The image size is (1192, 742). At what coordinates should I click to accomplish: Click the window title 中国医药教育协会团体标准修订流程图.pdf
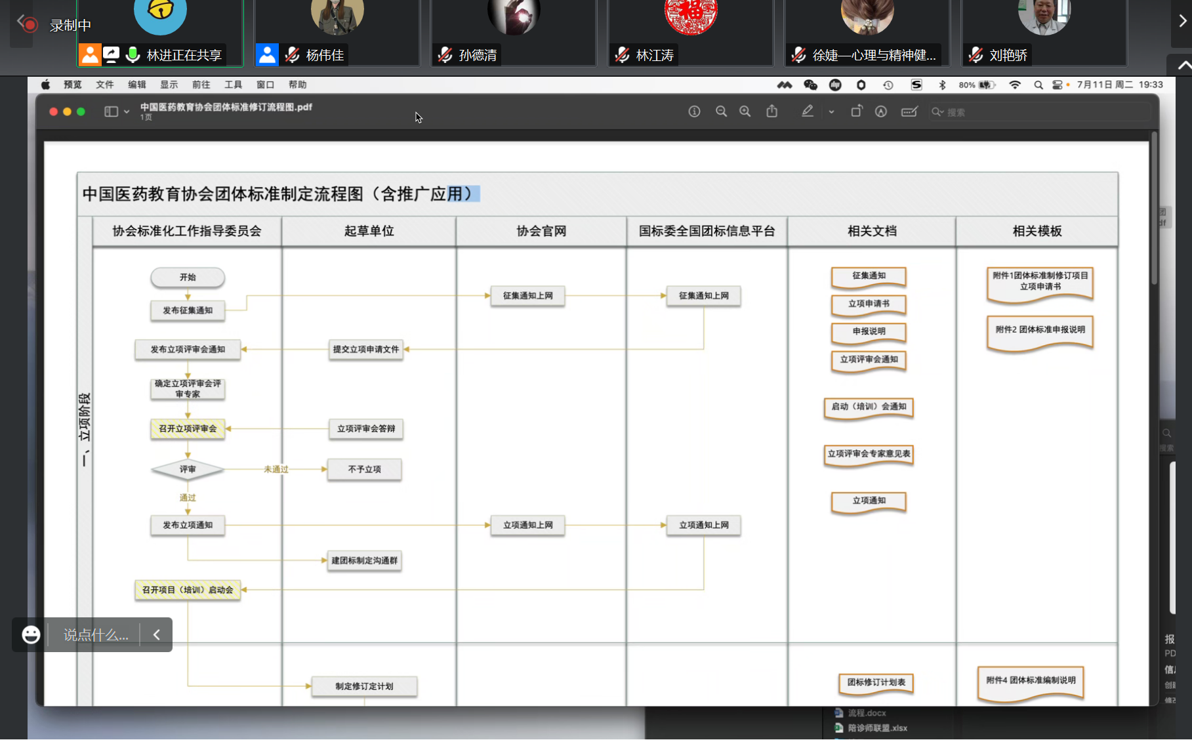pos(226,107)
